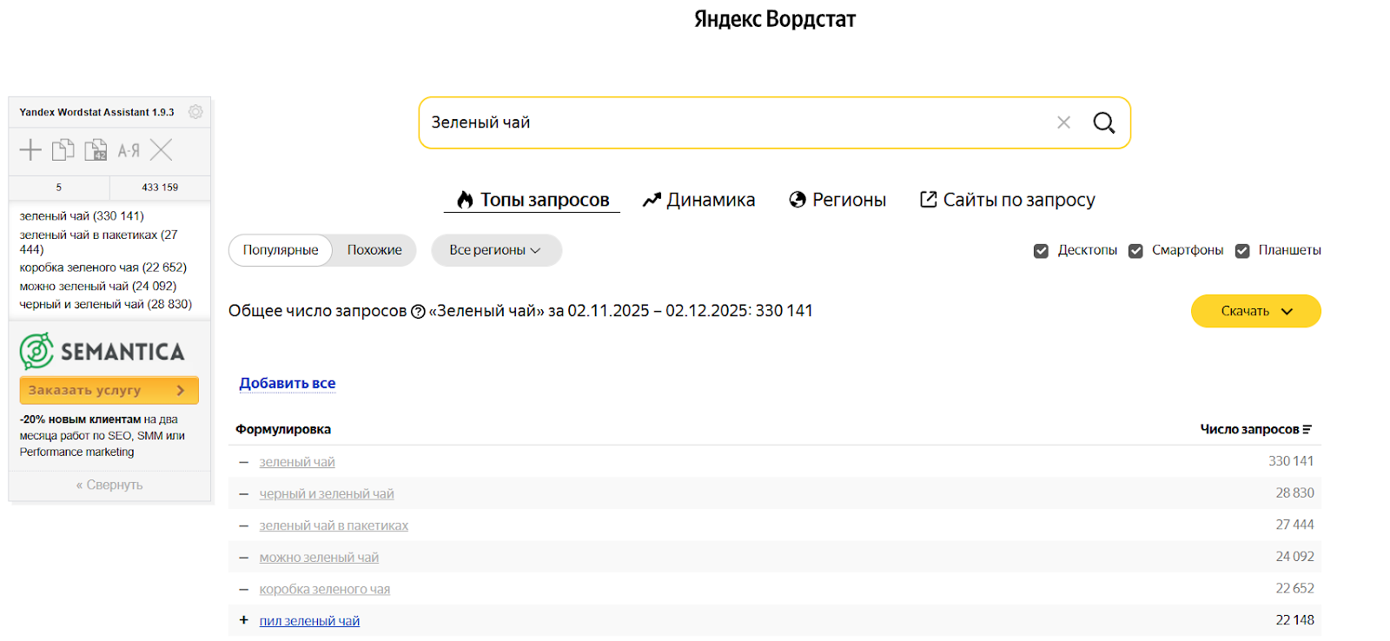The height and width of the screenshot is (641, 1390).
Task: Add 'пил зеленый чай' with its plus sign
Action: [244, 620]
